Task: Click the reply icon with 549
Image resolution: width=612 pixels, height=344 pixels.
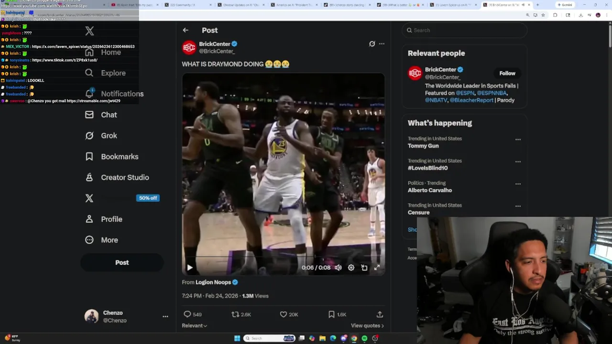Action: pyautogui.click(x=187, y=314)
